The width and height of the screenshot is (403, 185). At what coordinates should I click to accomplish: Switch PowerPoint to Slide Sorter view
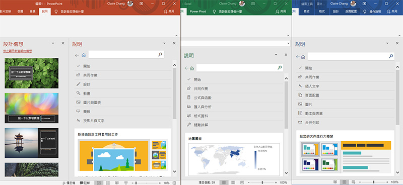(x=108, y=183)
